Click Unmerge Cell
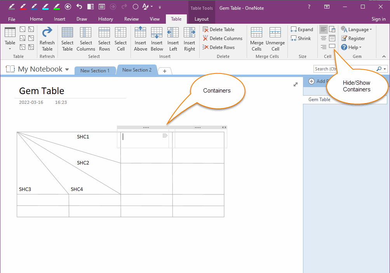The width and height of the screenshot is (390, 273). tap(275, 39)
